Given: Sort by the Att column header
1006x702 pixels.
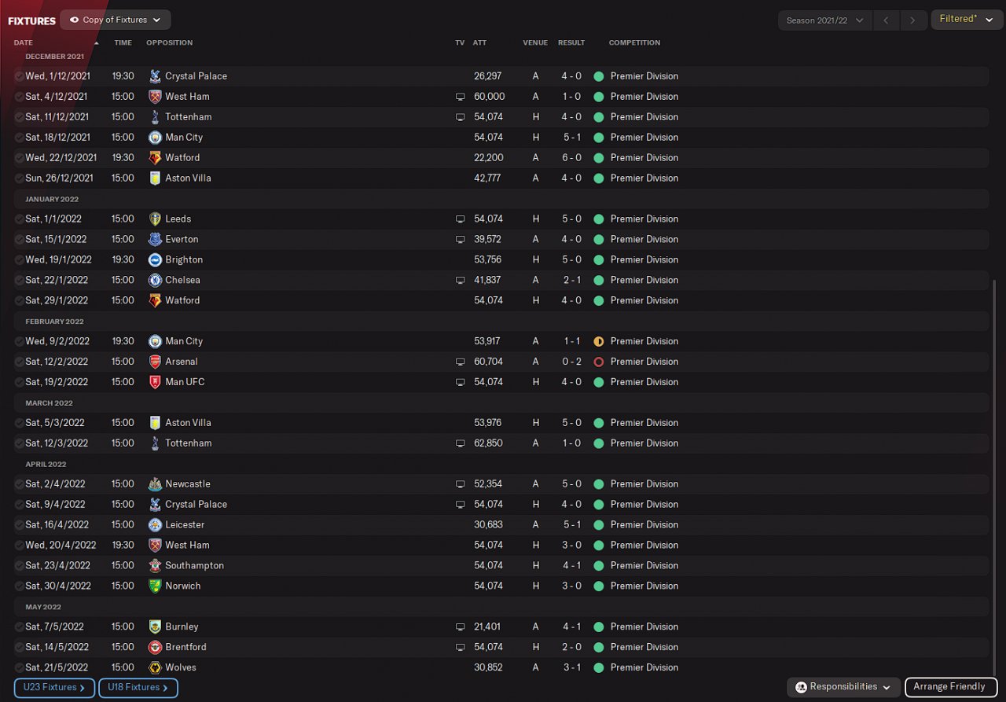Looking at the screenshot, I should coord(480,43).
